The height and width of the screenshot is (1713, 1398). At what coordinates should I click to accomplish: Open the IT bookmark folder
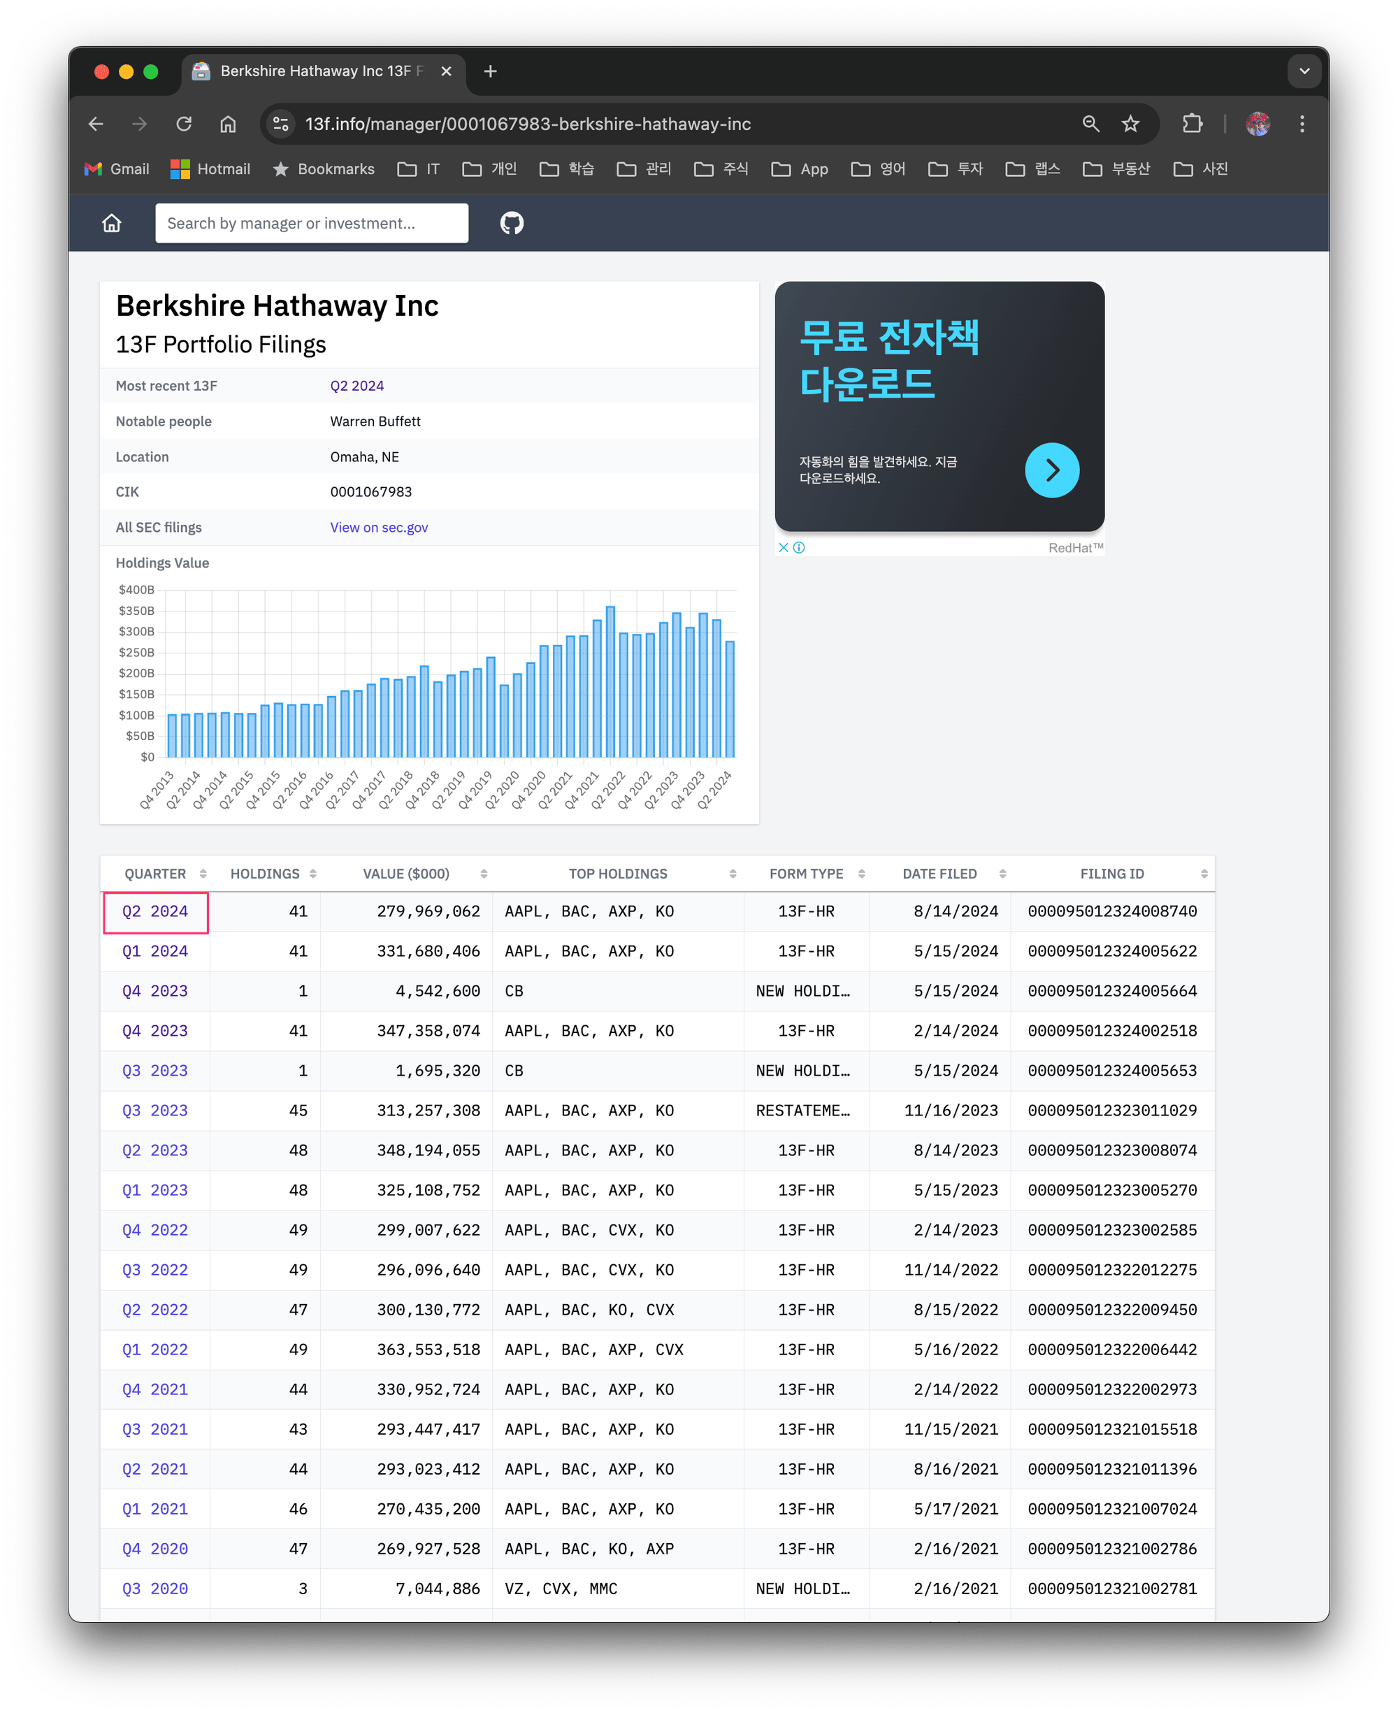[419, 169]
